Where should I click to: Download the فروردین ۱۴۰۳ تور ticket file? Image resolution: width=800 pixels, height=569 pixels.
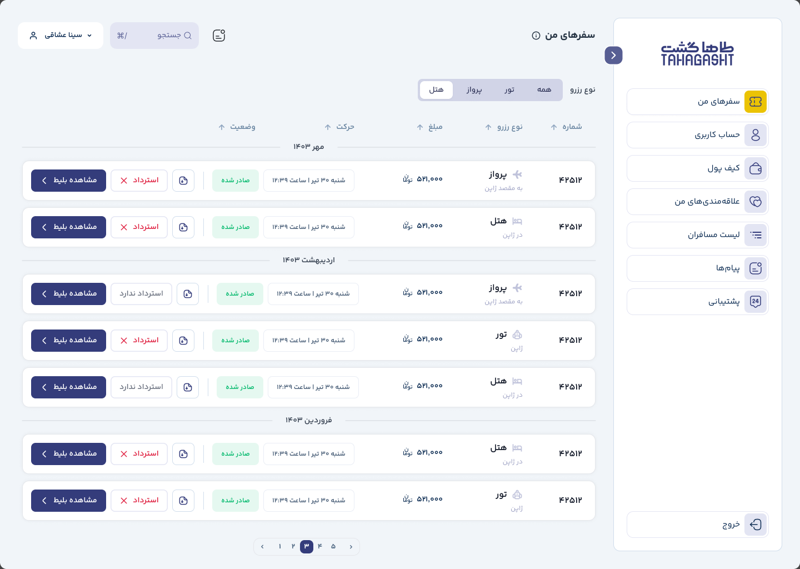183,501
